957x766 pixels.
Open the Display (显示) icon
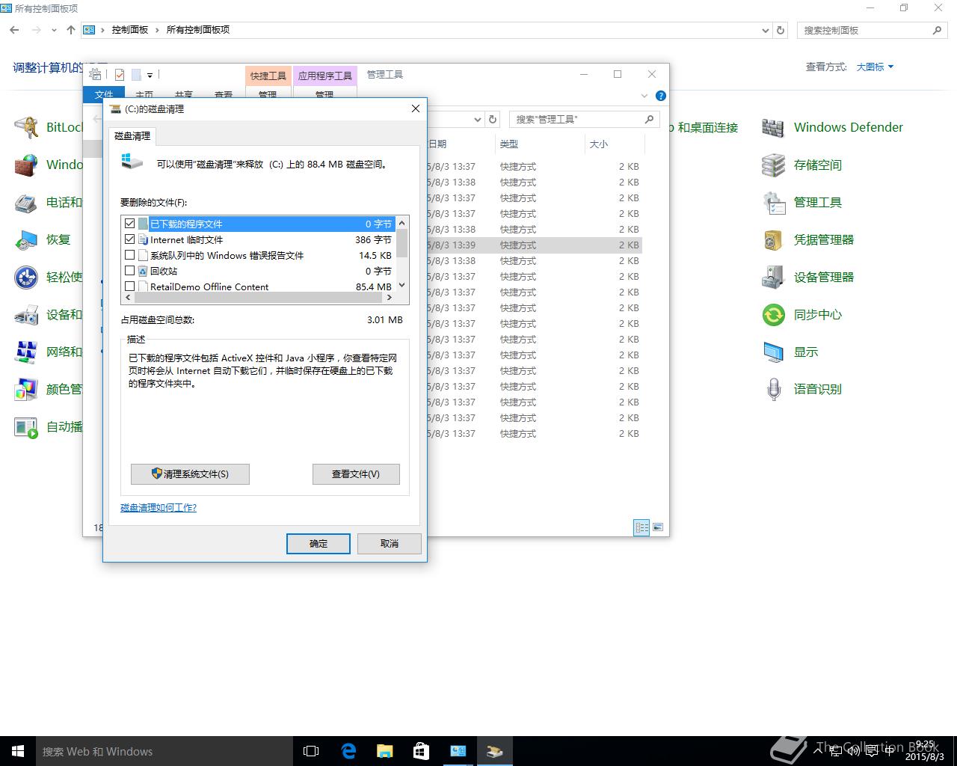pos(773,352)
